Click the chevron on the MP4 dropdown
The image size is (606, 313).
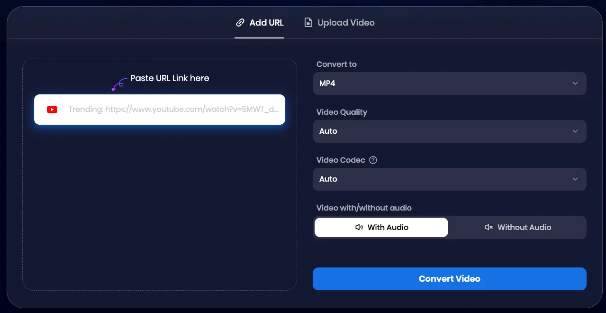click(575, 83)
